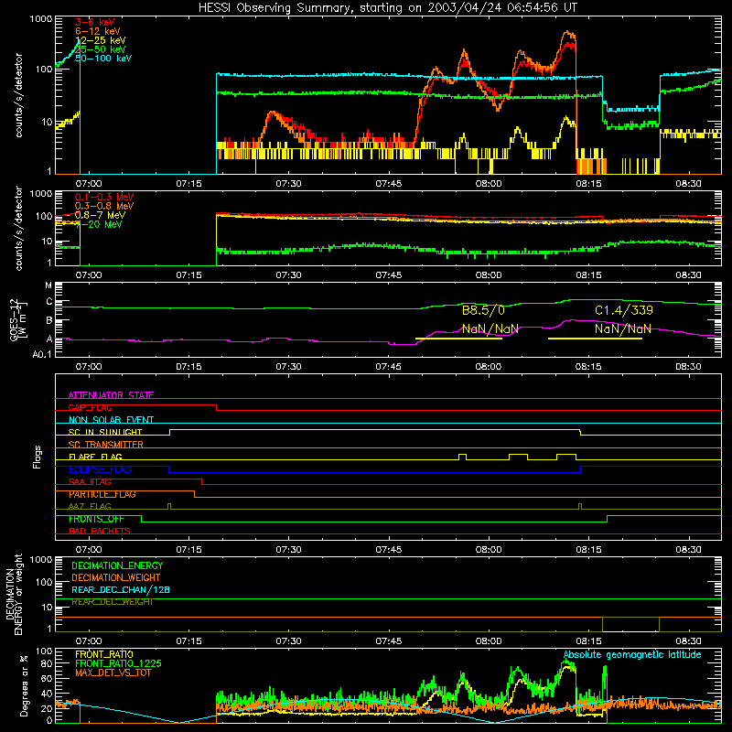Click the 0.3-0.8 MeV legend label
Viewport: 732px width, 732px height.
click(104, 206)
